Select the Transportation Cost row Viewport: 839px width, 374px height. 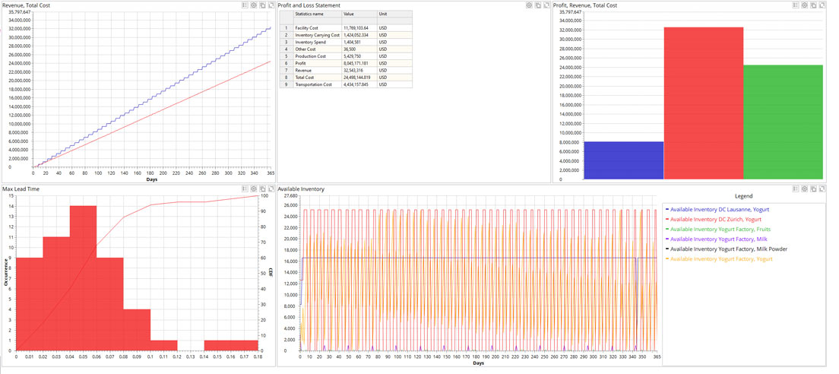(x=318, y=84)
